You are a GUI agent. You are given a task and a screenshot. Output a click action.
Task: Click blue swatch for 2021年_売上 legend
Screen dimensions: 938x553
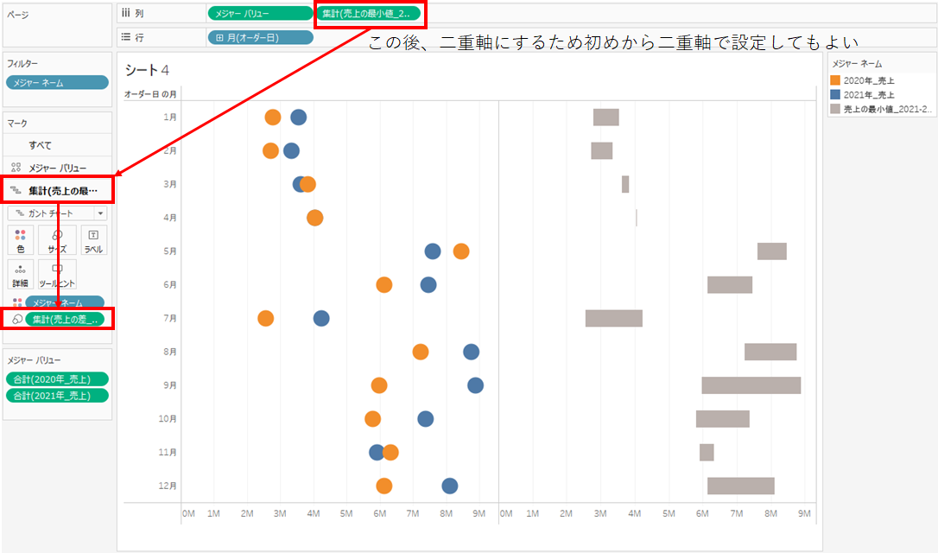[x=835, y=94]
